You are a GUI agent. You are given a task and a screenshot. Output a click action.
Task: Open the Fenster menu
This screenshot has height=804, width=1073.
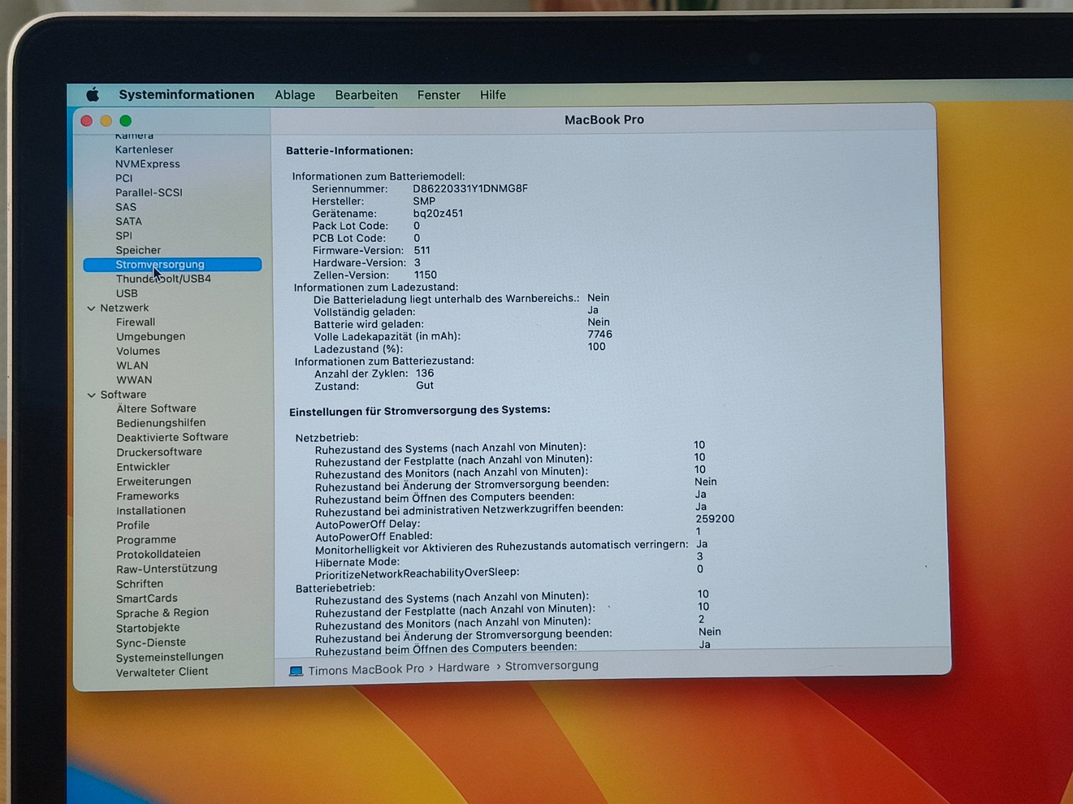click(x=439, y=95)
